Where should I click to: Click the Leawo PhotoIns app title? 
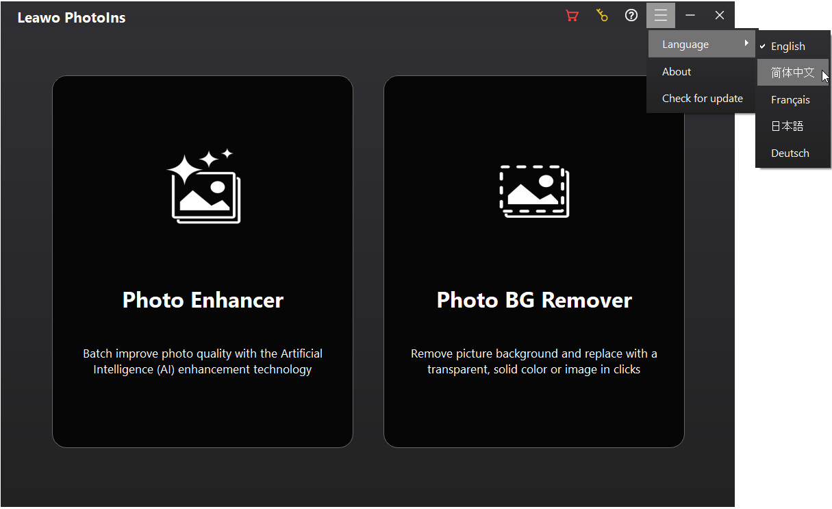pyautogui.click(x=71, y=18)
